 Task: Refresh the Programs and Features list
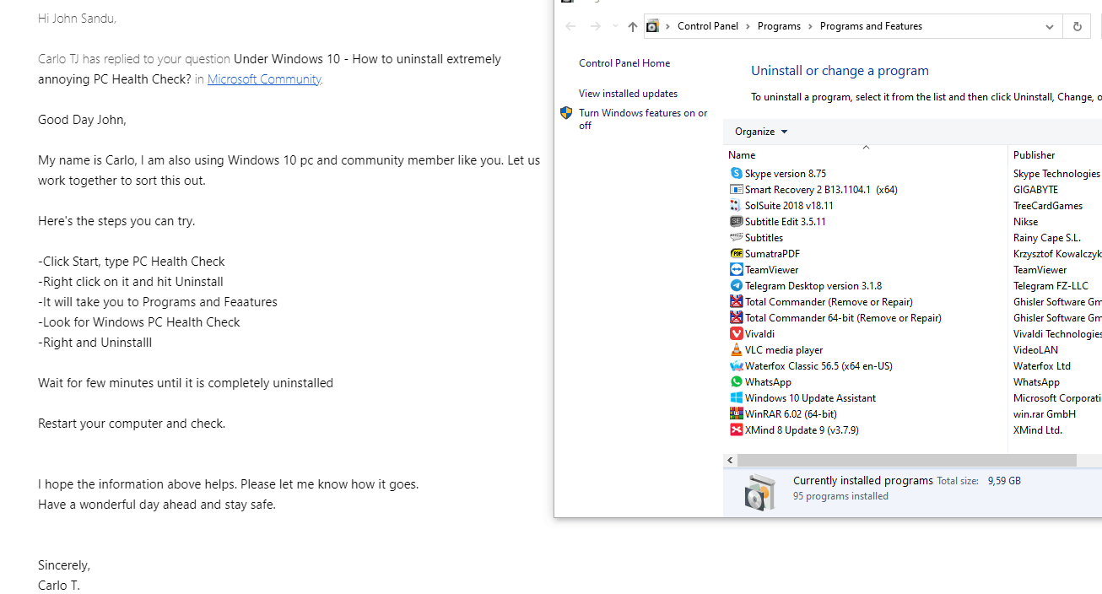click(1077, 26)
